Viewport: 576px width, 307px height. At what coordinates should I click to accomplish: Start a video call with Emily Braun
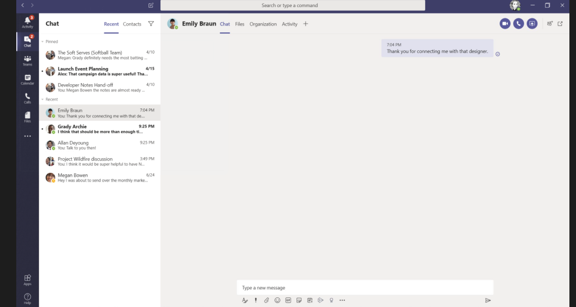click(504, 23)
